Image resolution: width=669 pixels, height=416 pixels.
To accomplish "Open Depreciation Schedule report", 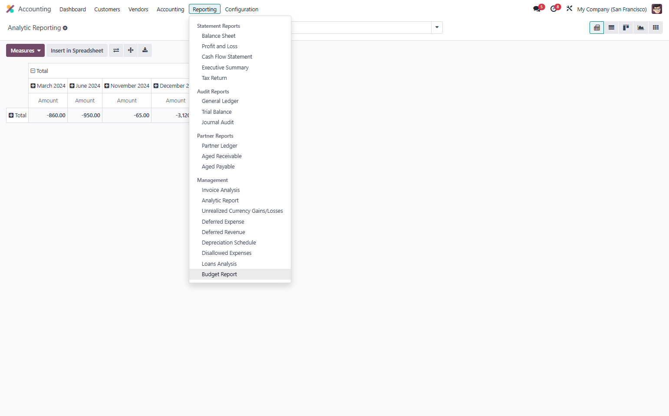I will 240,242.
